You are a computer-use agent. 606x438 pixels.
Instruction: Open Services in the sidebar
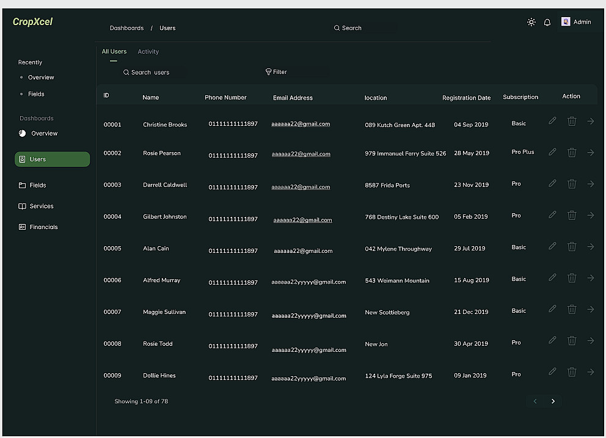pyautogui.click(x=36, y=206)
